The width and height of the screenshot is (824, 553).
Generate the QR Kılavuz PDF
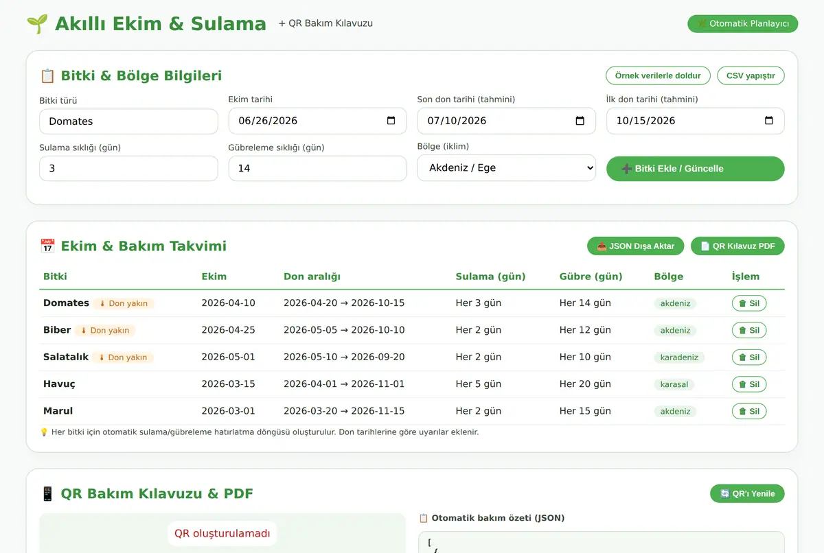[x=737, y=246]
